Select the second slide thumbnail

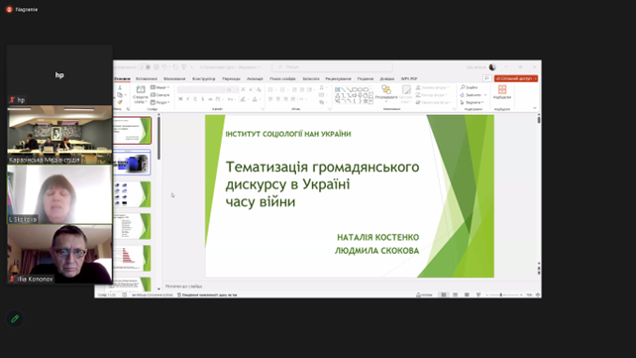133,163
